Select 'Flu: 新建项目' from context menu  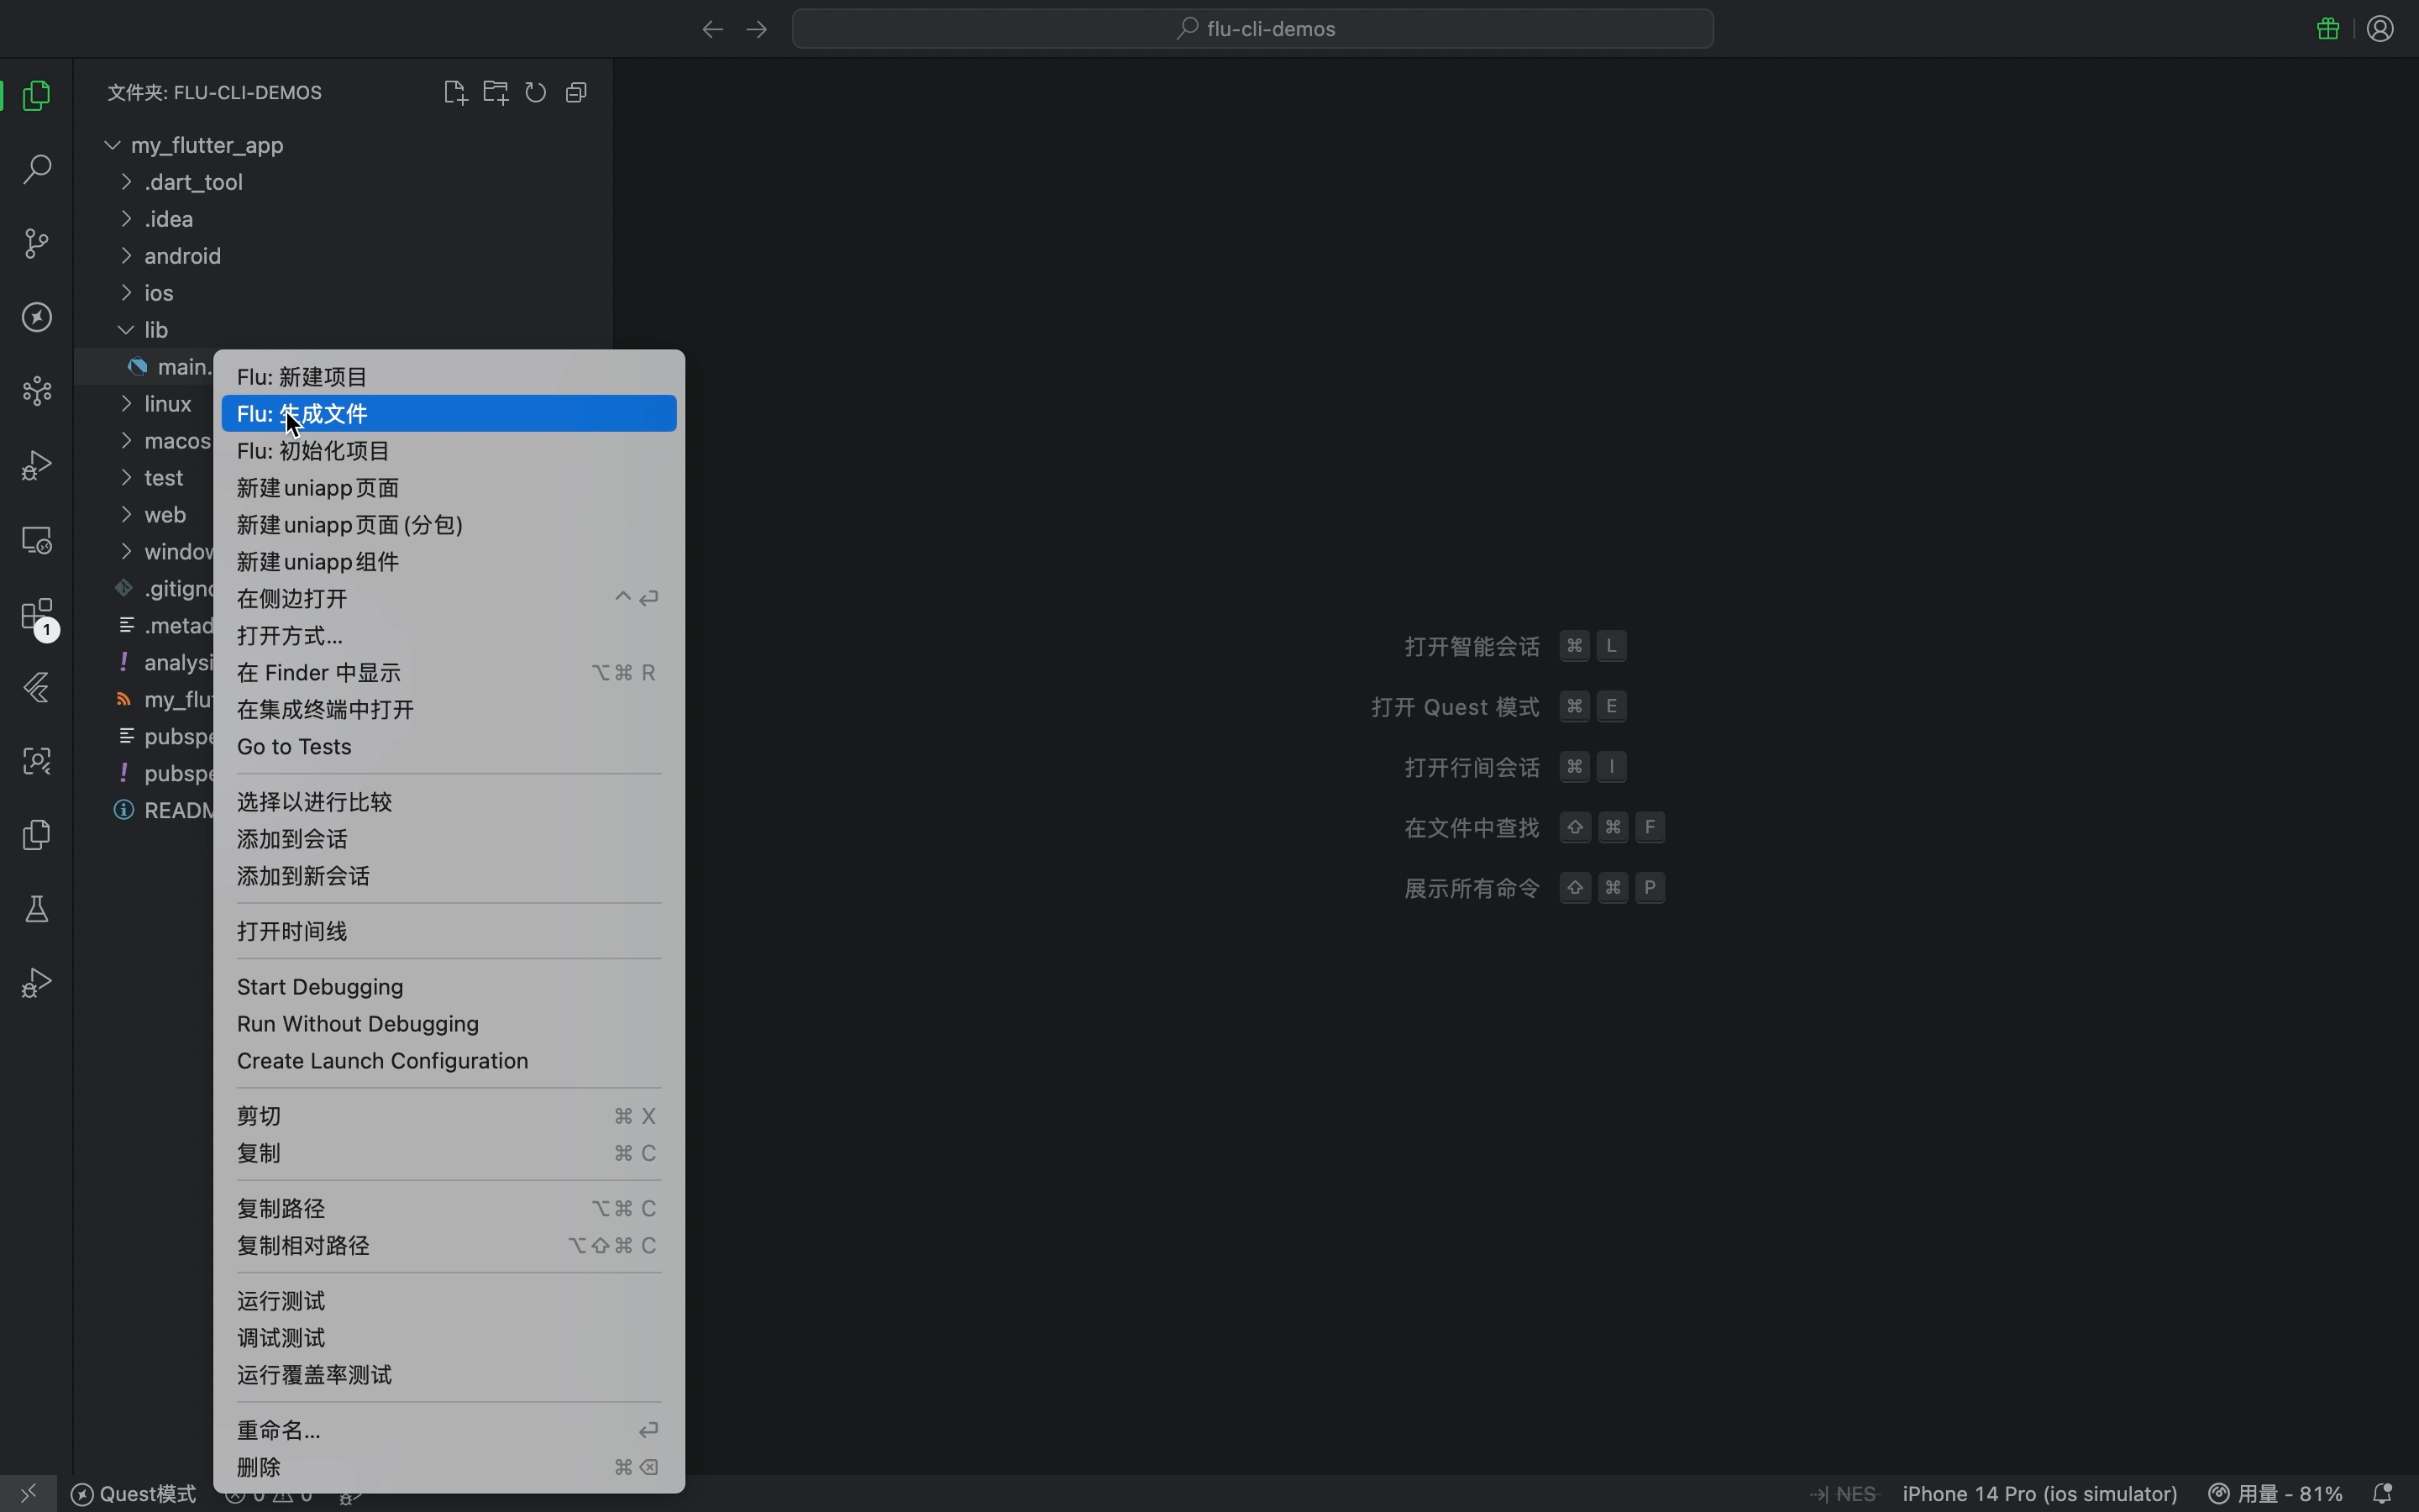[303, 377]
